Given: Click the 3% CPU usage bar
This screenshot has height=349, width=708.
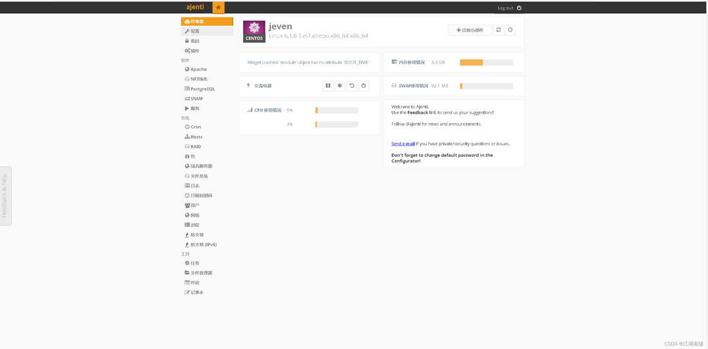Looking at the screenshot, I should pos(337,124).
